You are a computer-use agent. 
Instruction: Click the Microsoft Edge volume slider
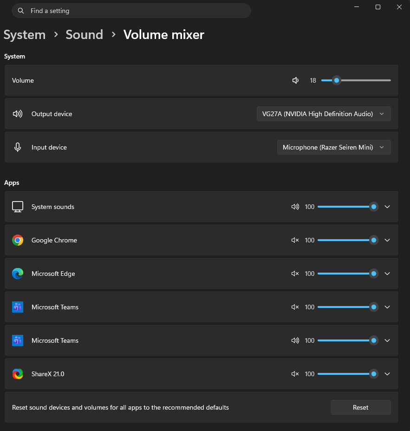pyautogui.click(x=348, y=274)
